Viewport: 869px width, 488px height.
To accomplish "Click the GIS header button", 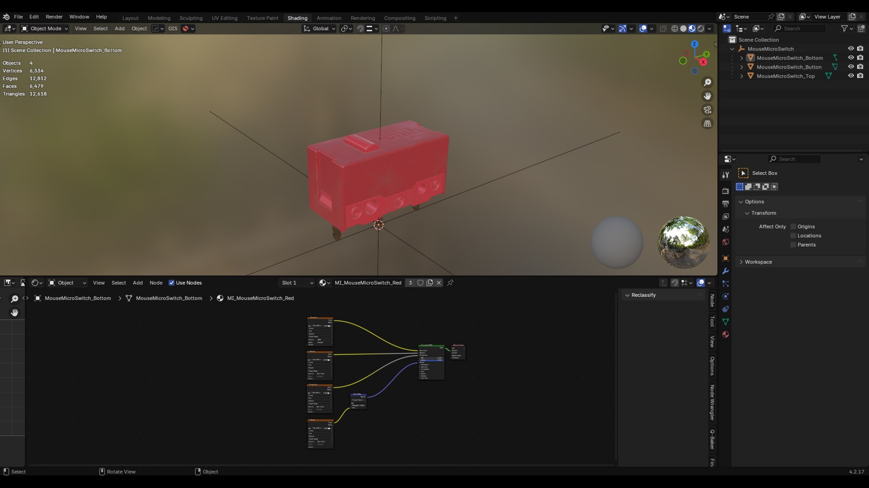I will pyautogui.click(x=173, y=28).
